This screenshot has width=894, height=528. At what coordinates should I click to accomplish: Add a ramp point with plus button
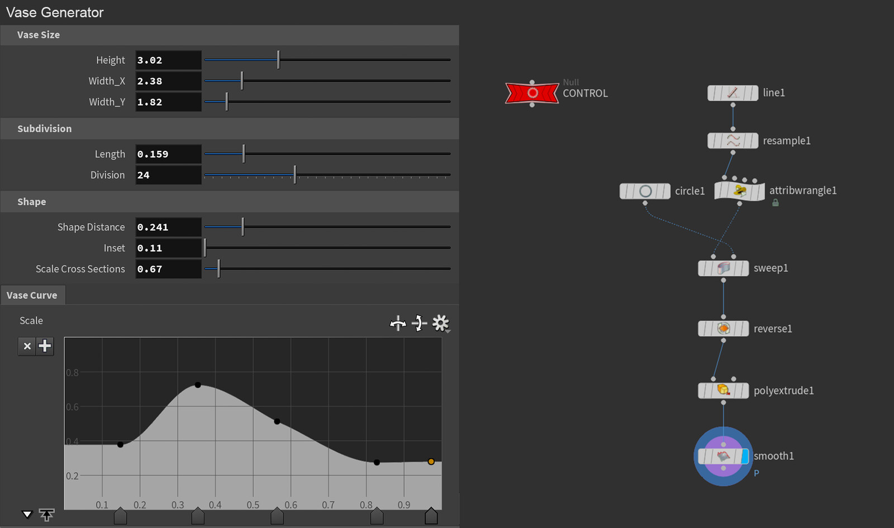pyautogui.click(x=45, y=346)
